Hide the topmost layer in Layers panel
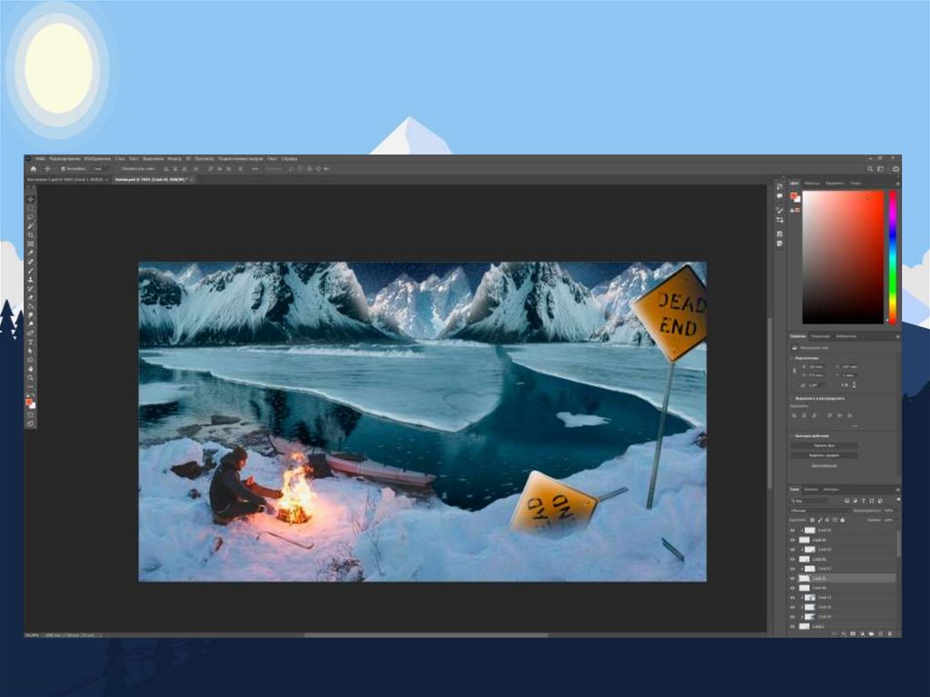Screen dimensions: 930x697 [792, 530]
